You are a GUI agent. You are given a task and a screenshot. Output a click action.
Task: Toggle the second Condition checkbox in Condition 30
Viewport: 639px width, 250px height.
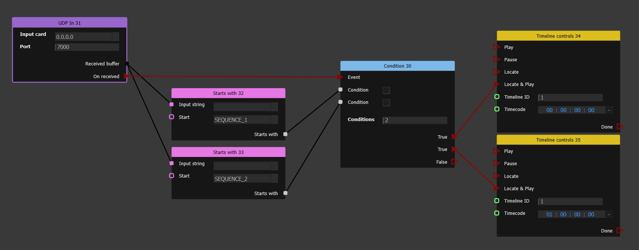coord(386,102)
